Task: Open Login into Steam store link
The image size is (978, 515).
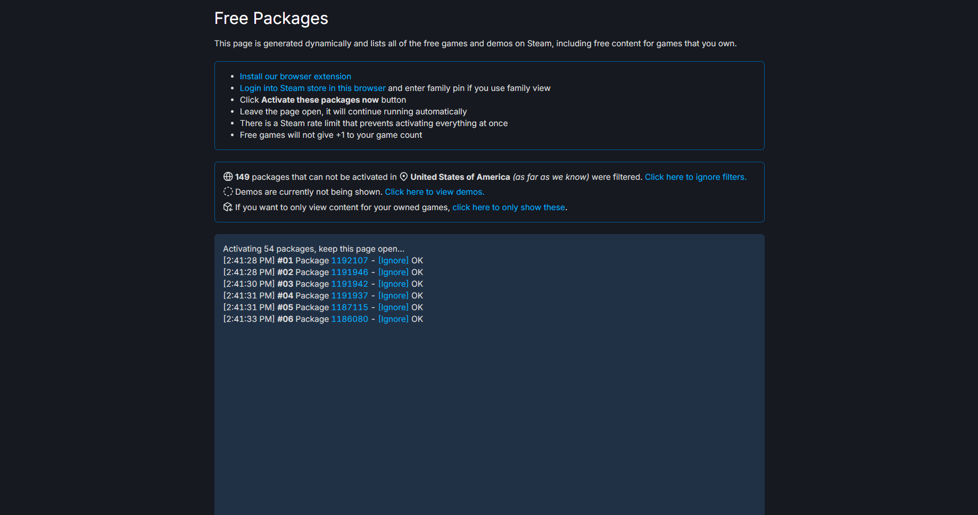Action: pyautogui.click(x=312, y=88)
